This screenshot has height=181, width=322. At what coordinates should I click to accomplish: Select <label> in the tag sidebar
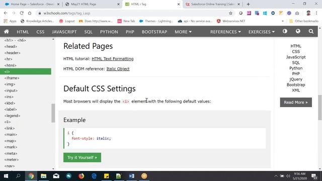11,110
